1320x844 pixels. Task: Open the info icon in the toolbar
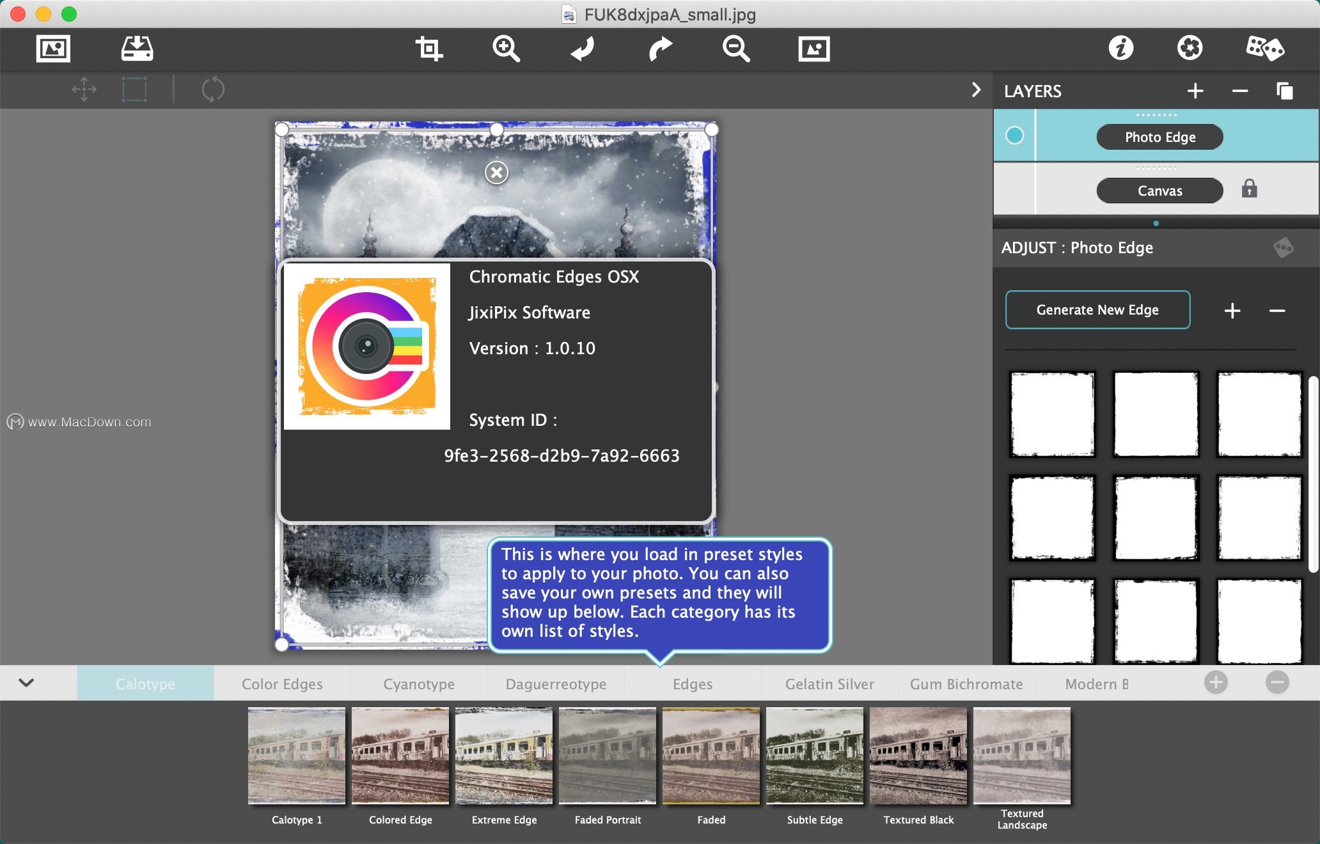(1120, 48)
